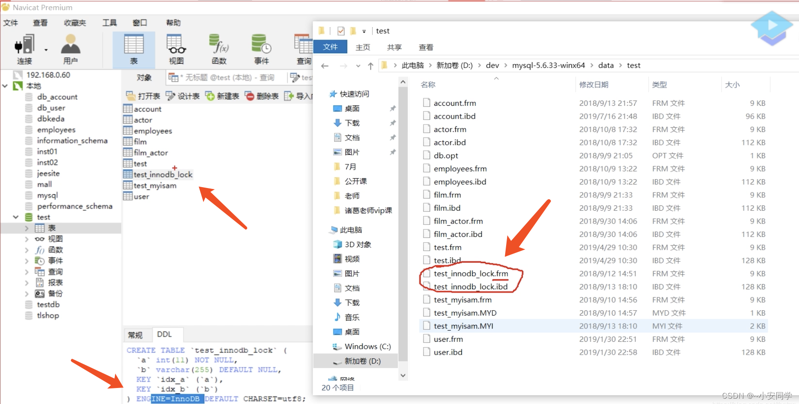The image size is (799, 404).
Task: Expand the 查询 tree node
Action: click(27, 272)
